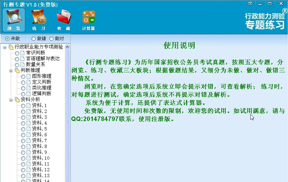The height and width of the screenshot is (182, 288).
Task: Open the 浏览 (browse) toolbar icon
Action: (14, 20)
